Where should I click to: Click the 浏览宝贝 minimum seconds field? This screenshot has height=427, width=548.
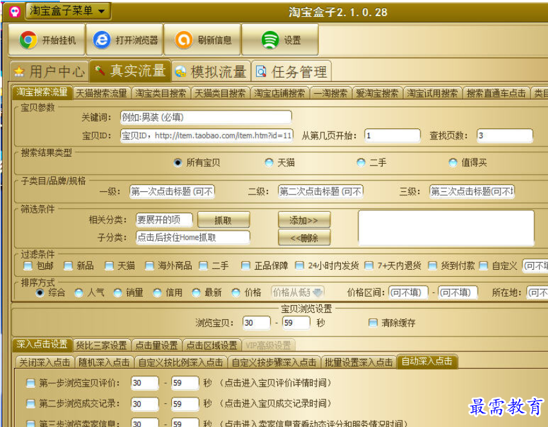(257, 323)
